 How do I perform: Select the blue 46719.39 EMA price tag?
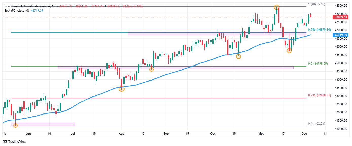(x=341, y=35)
